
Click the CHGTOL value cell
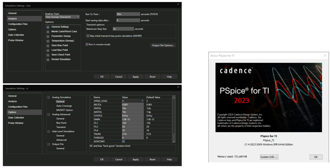click(133, 116)
